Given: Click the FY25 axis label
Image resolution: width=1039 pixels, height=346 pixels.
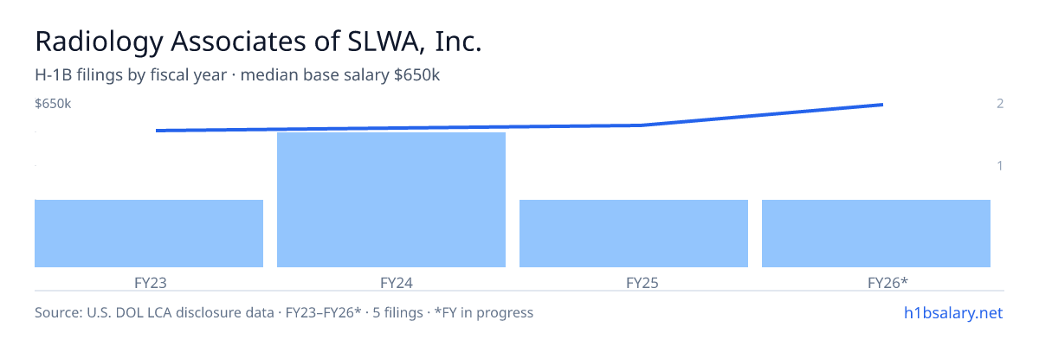Looking at the screenshot, I should coord(634,282).
